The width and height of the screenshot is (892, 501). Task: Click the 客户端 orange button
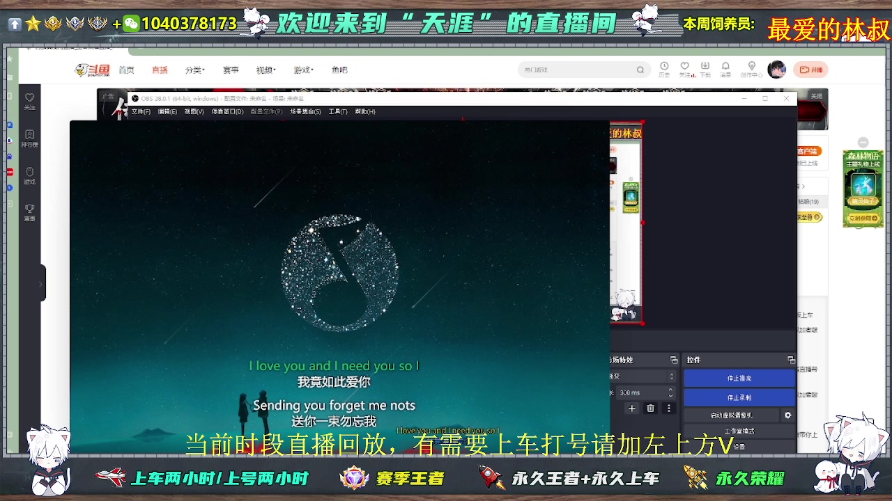pos(809,151)
